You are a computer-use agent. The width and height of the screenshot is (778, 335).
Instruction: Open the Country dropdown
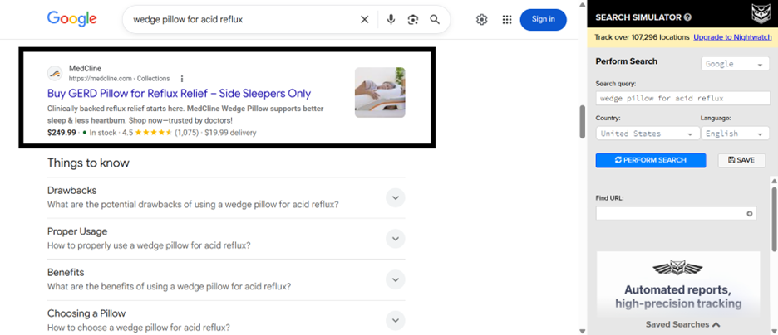(x=646, y=134)
